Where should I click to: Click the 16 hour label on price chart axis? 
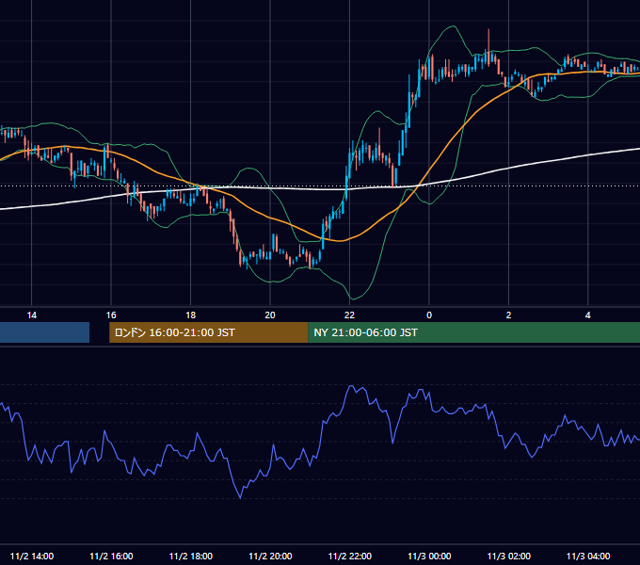[x=111, y=315]
